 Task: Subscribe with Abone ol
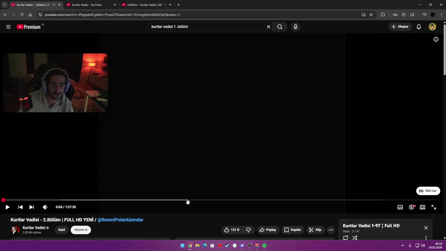(80, 230)
